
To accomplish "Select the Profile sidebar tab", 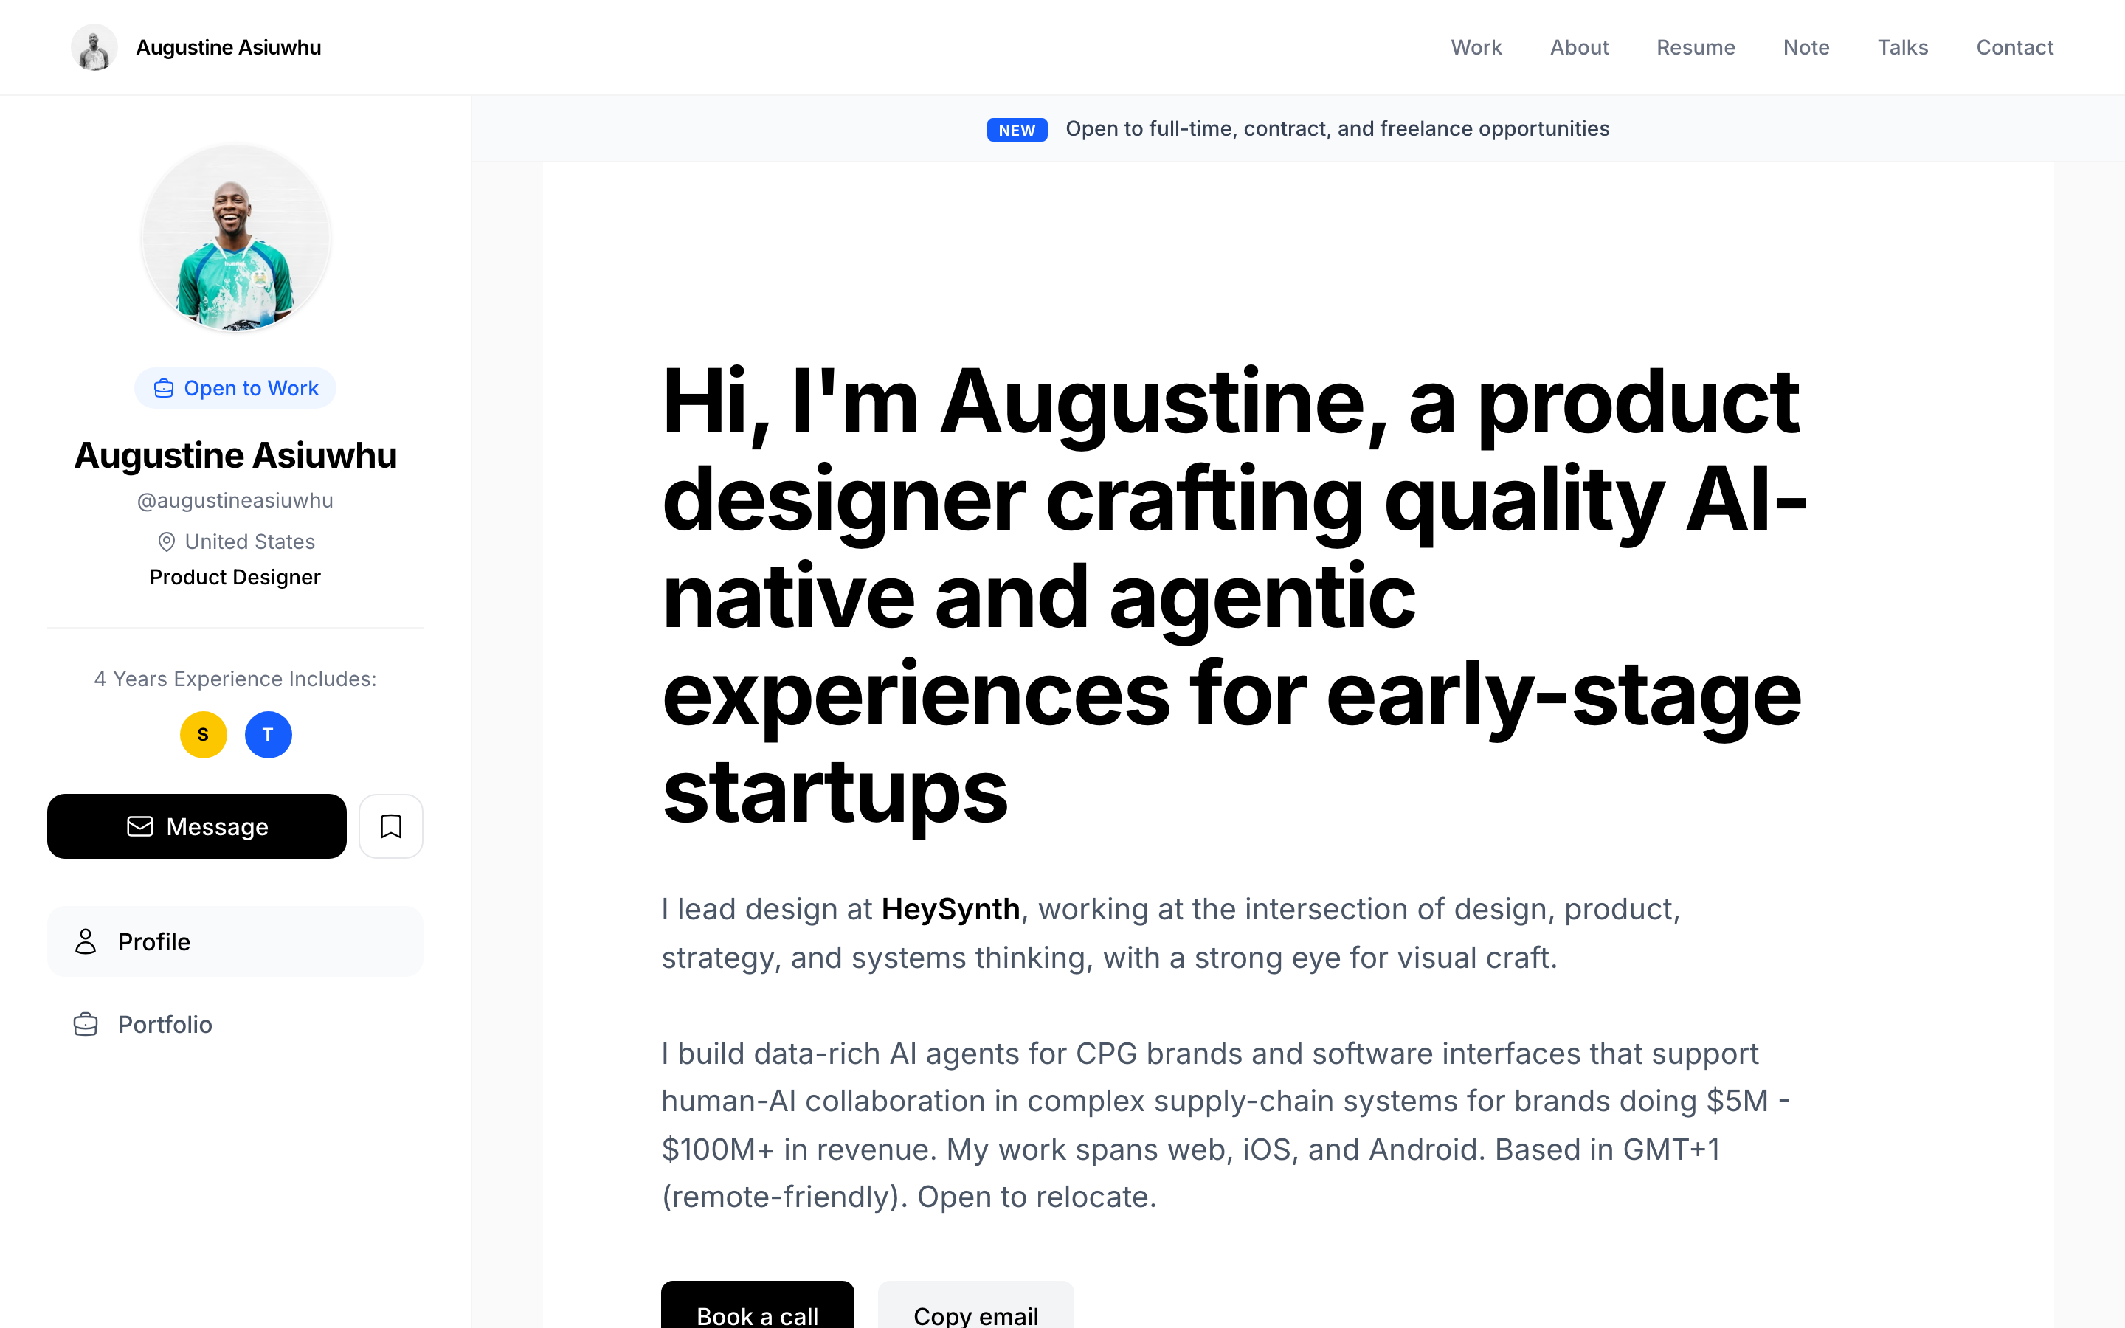I will pyautogui.click(x=235, y=941).
